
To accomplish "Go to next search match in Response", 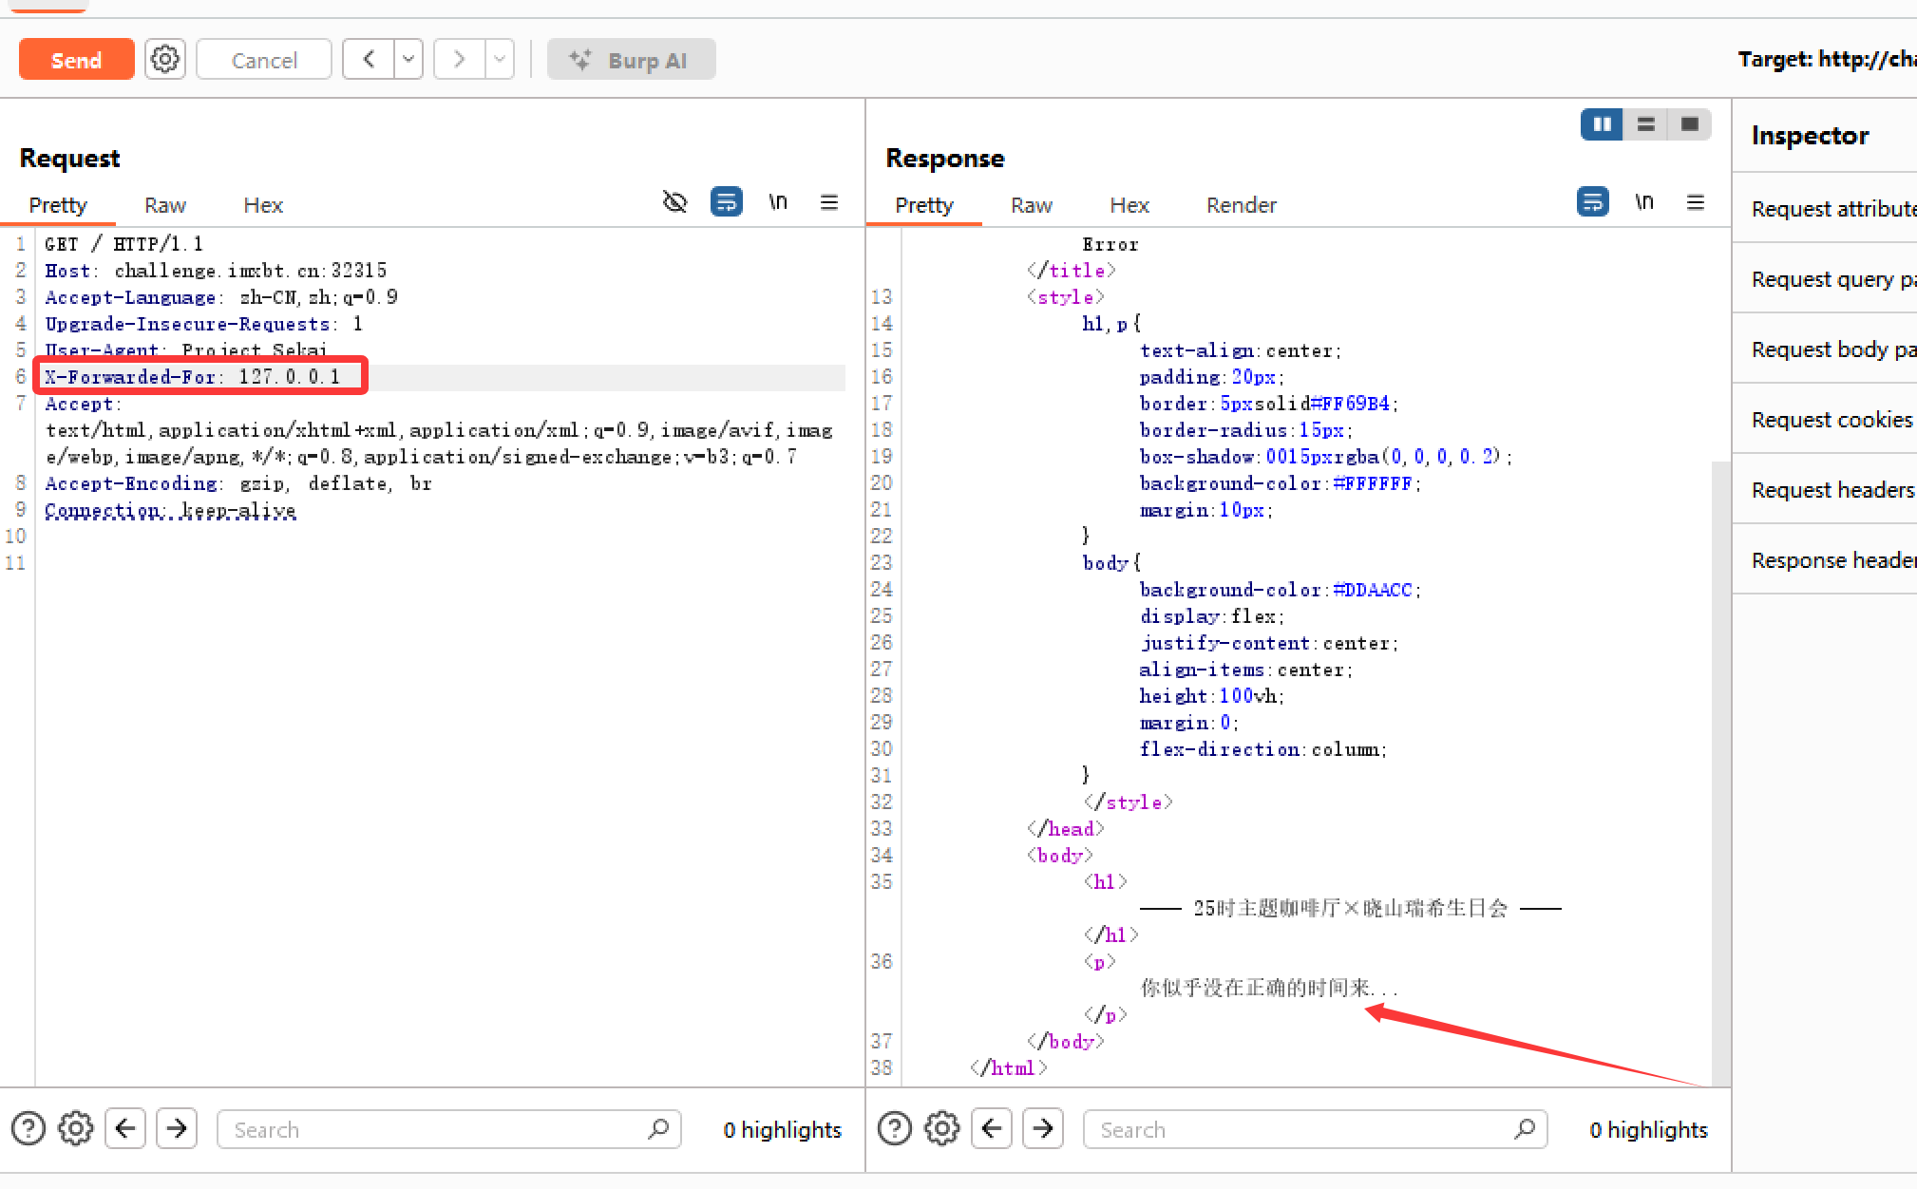I will [x=1043, y=1129].
